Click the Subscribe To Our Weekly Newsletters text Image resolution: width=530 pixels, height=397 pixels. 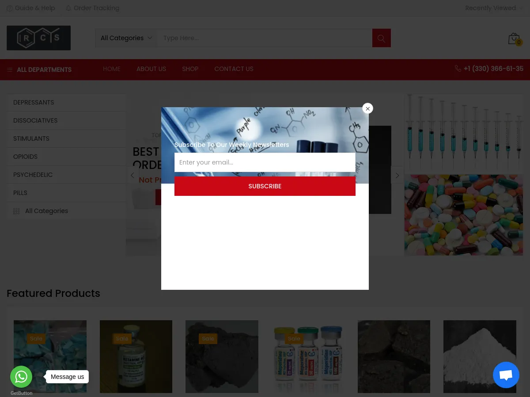(231, 145)
